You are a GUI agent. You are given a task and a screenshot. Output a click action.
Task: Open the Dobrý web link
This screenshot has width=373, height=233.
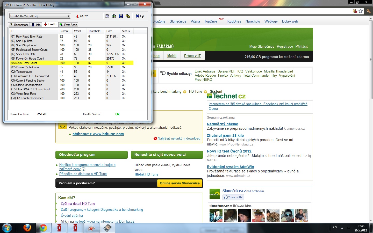coord(290,21)
